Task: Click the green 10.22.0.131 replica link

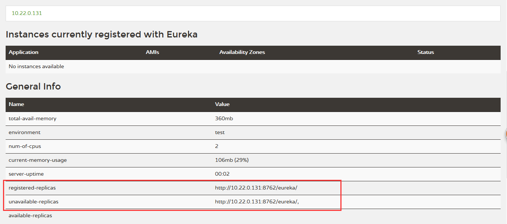Action: (27, 13)
